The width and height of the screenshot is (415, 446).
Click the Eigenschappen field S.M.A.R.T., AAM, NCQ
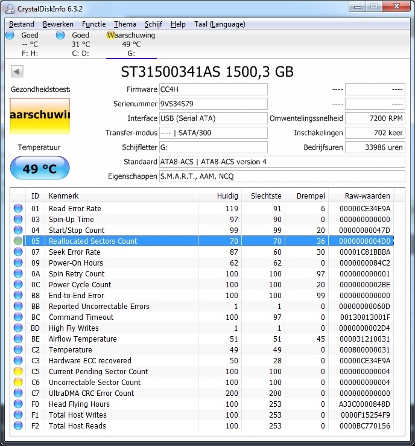point(282,176)
